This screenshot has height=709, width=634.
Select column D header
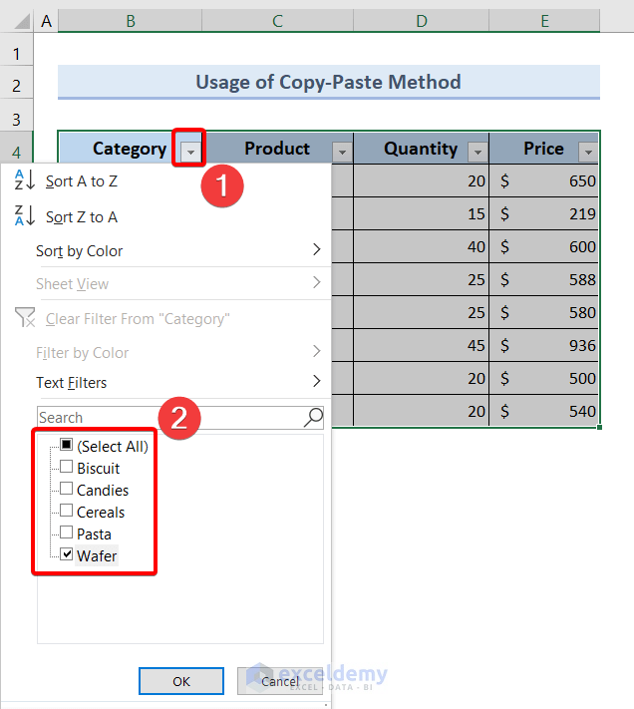[422, 20]
